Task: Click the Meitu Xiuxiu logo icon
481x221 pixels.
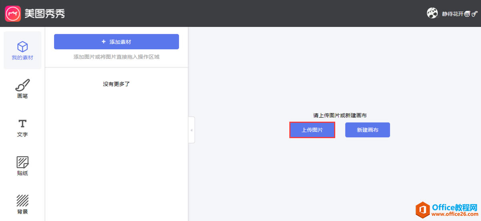Action: [x=13, y=13]
